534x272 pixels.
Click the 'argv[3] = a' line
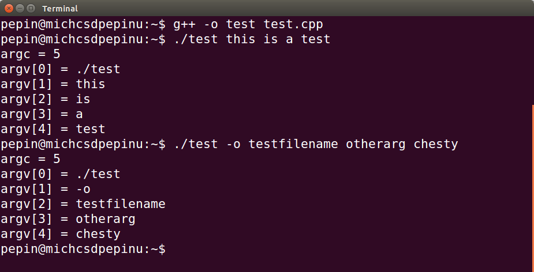tap(42, 114)
